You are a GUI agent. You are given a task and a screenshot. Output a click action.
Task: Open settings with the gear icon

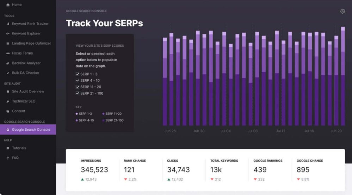tap(342, 11)
